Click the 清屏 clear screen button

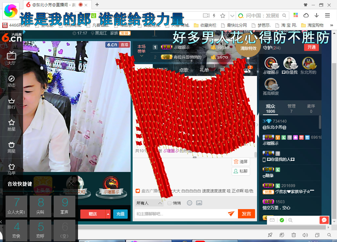coord(241,162)
